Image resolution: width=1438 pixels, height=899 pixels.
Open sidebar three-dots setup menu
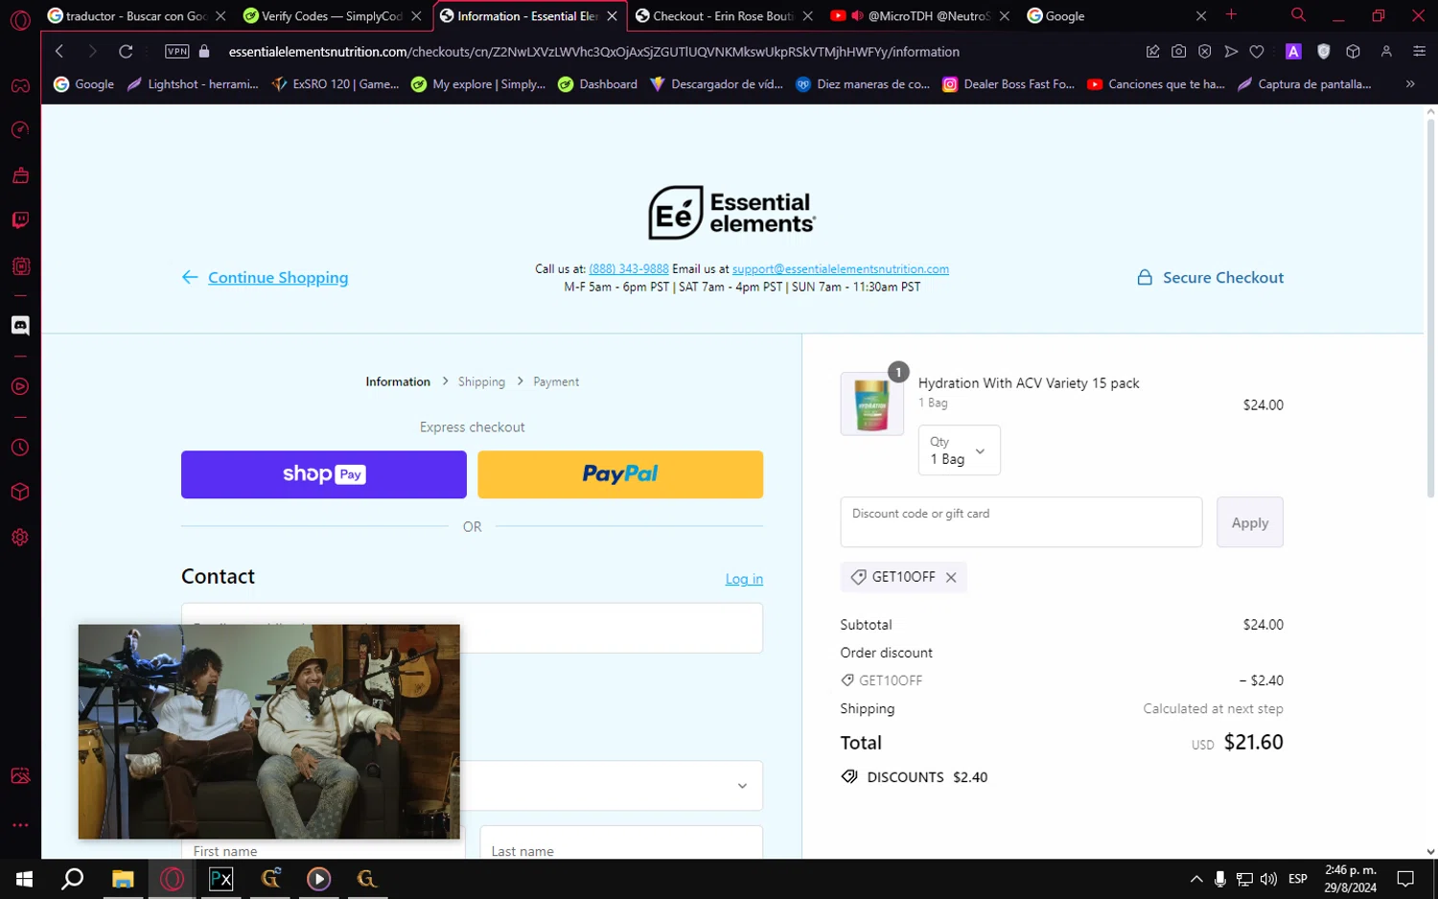pos(20,824)
